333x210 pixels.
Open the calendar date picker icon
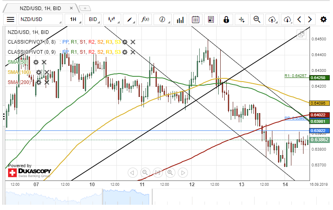click(x=196, y=19)
